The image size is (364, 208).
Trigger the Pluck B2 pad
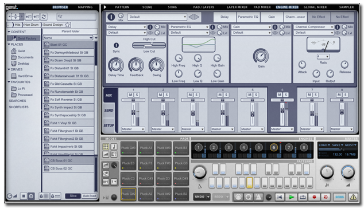[181, 194]
